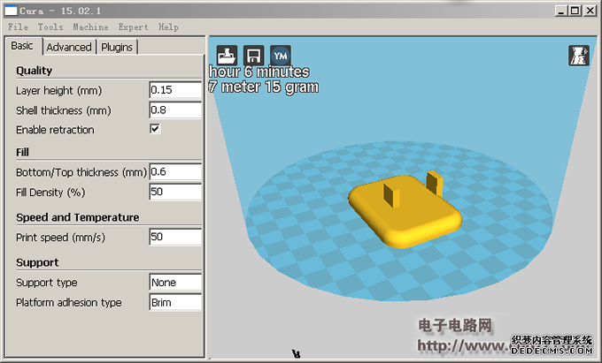Click the Bottom/Top thickness input field

click(175, 172)
